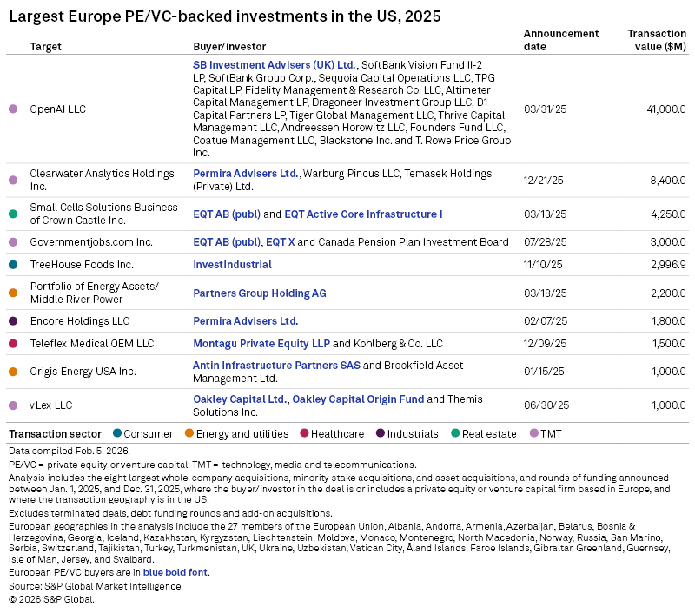Click the Montagu Private Equity LLP link

pyautogui.click(x=261, y=344)
